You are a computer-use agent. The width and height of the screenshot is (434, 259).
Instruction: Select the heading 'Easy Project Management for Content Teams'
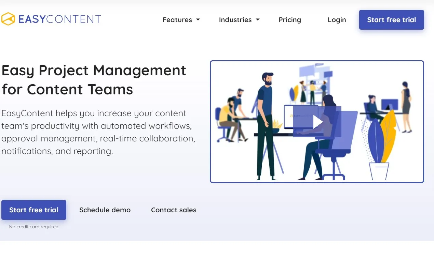94,80
